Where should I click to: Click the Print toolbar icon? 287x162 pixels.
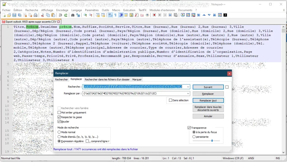(36, 15)
